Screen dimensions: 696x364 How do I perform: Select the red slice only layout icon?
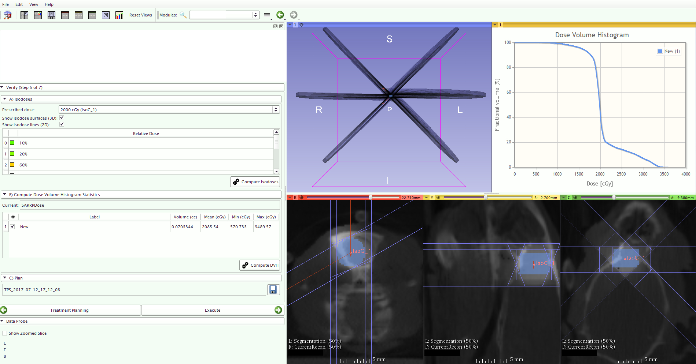click(x=65, y=15)
